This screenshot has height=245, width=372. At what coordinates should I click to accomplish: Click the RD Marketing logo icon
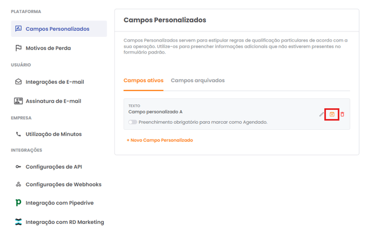18,222
